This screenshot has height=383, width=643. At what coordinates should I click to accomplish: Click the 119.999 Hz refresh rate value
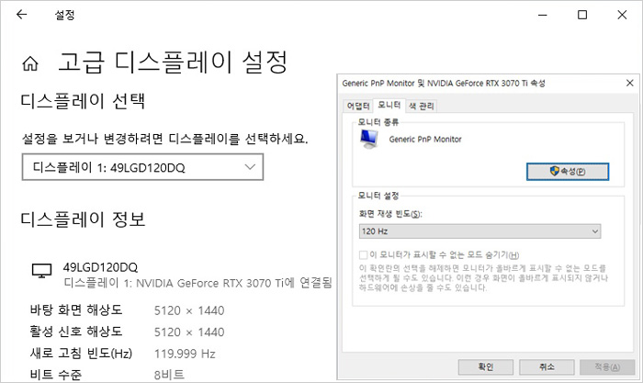185,354
